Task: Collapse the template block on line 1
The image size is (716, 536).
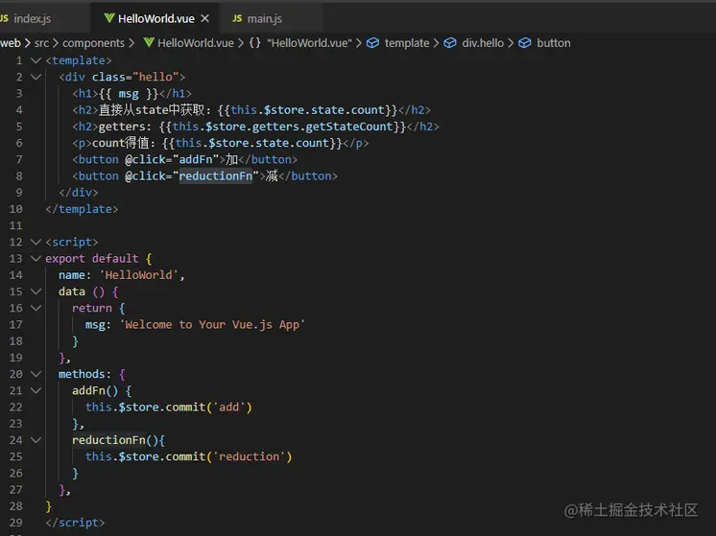Action: point(36,60)
